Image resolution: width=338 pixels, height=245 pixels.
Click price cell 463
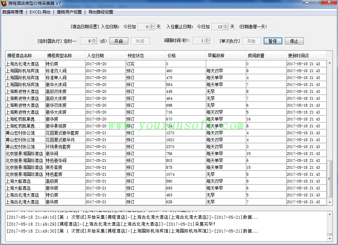pyautogui.click(x=186, y=195)
